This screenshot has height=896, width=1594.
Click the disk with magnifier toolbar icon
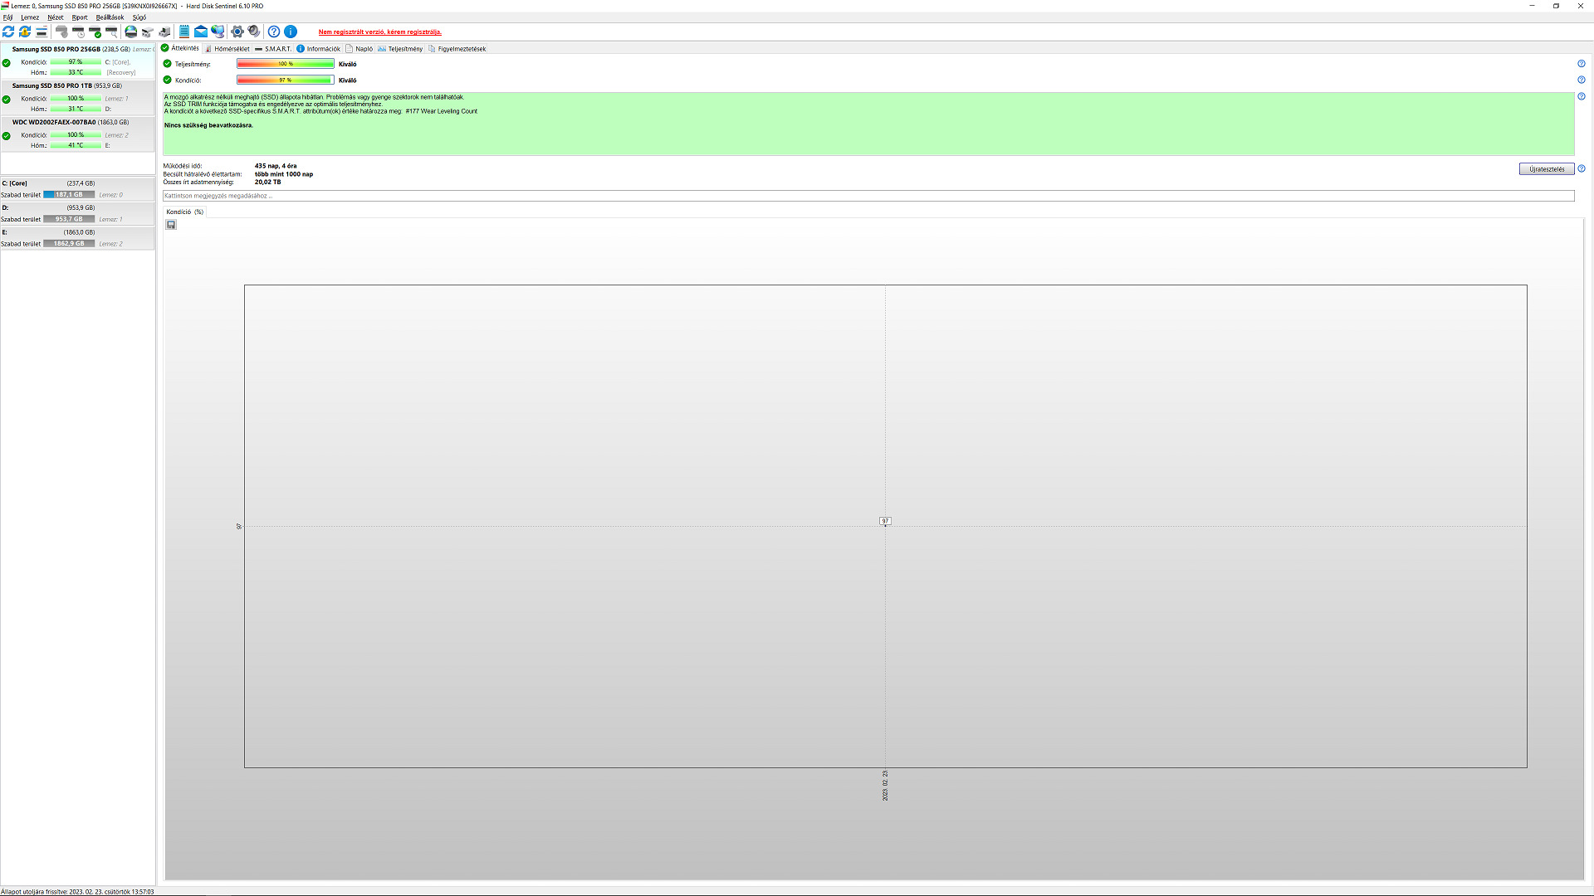pyautogui.click(x=111, y=32)
